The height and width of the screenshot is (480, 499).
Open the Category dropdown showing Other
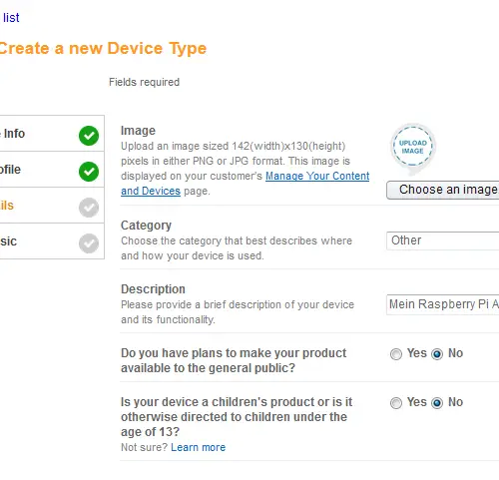(x=443, y=240)
